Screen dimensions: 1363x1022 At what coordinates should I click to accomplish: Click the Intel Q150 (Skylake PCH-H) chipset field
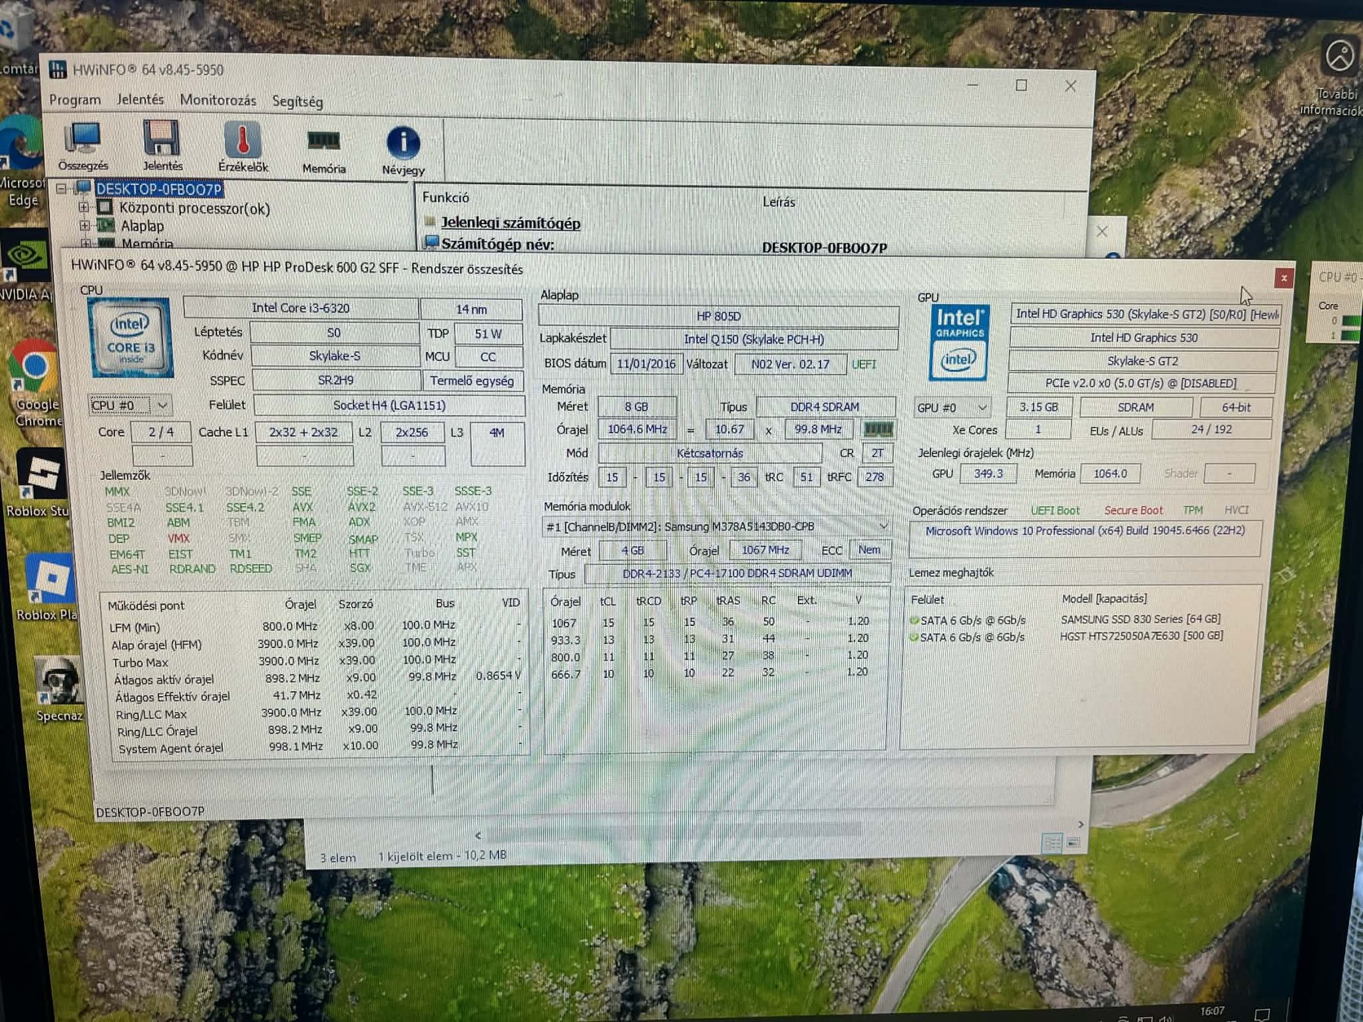[754, 339]
